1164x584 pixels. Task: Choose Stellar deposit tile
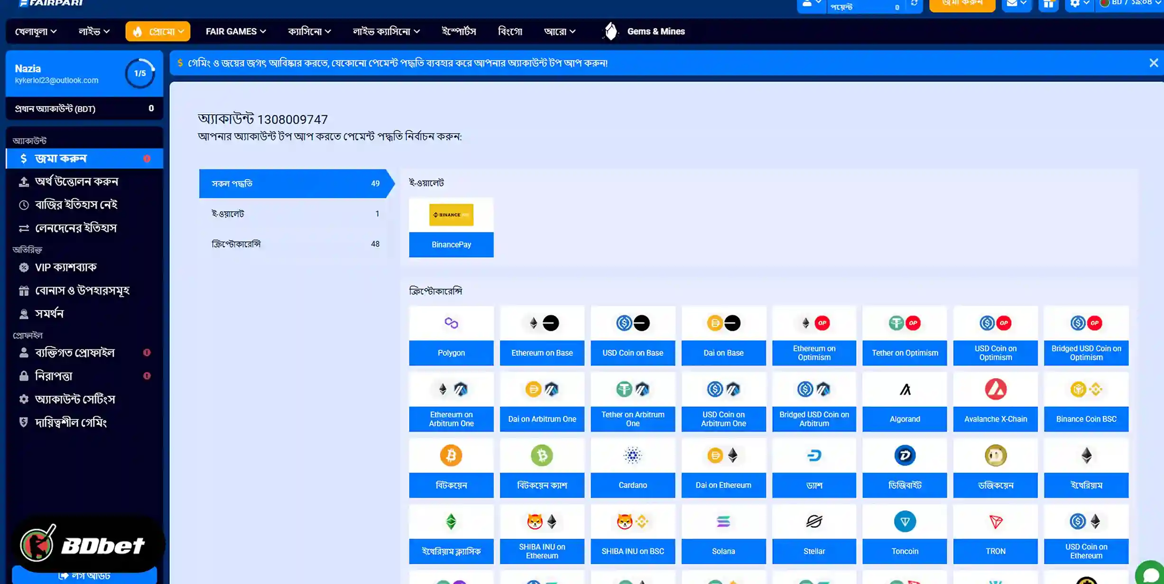point(814,534)
